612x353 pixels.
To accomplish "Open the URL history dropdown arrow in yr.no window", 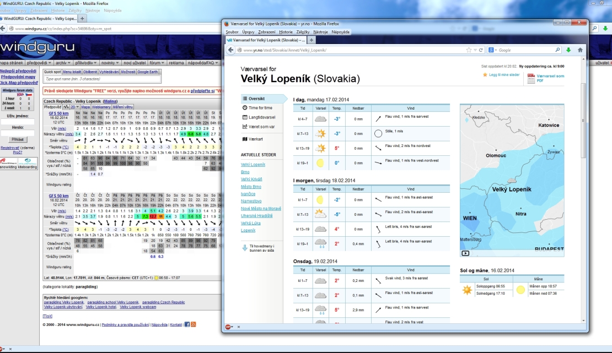I will click(475, 50).
